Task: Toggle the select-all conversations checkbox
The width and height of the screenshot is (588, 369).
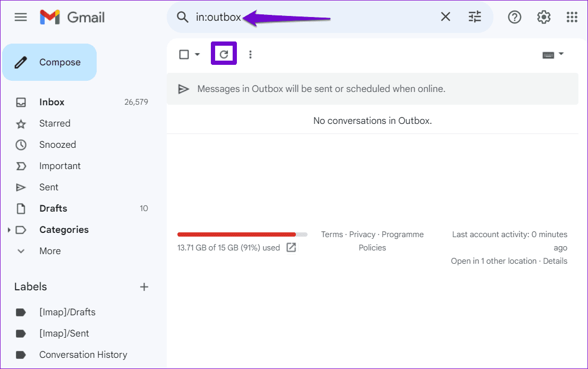Action: (x=183, y=54)
